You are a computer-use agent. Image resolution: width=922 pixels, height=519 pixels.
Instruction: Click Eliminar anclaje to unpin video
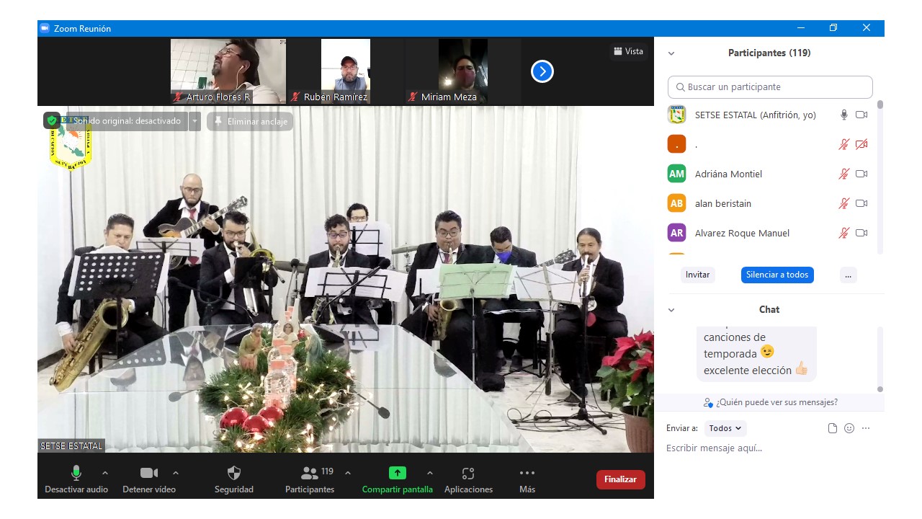[250, 121]
